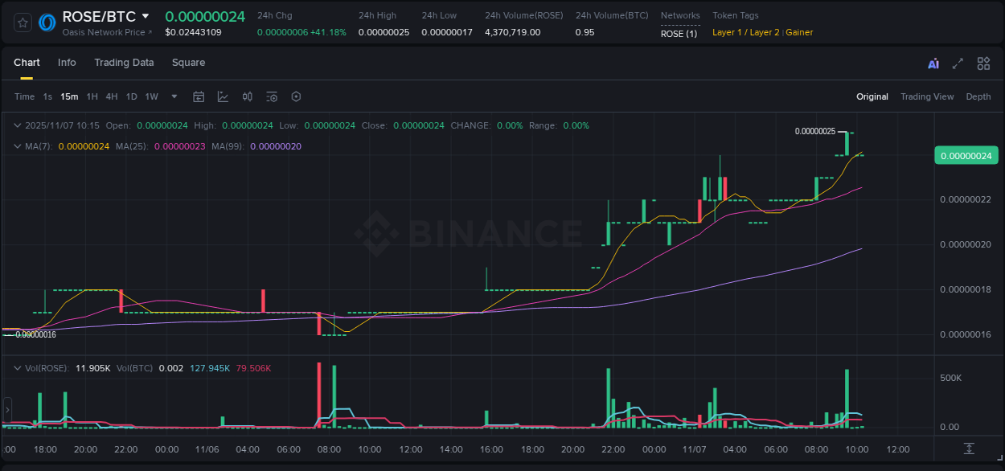
Task: Switch to the Depth chart view
Action: 978,96
